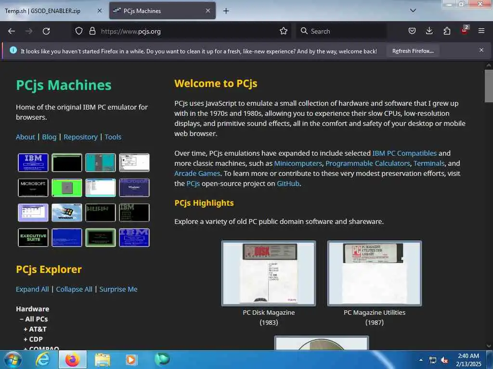The height and width of the screenshot is (369, 493).
Task: Open the PC Magazine Utilities (1987) image
Action: (375, 273)
